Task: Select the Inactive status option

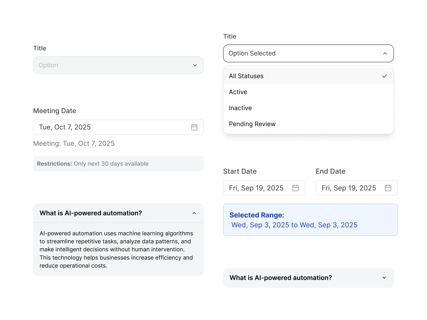Action: click(x=240, y=108)
